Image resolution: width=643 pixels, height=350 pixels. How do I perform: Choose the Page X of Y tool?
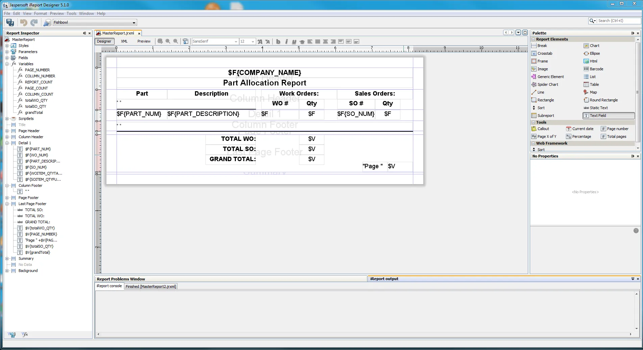pos(544,136)
